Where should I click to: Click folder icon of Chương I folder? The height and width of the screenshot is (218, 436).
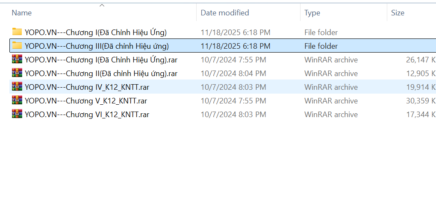17,32
